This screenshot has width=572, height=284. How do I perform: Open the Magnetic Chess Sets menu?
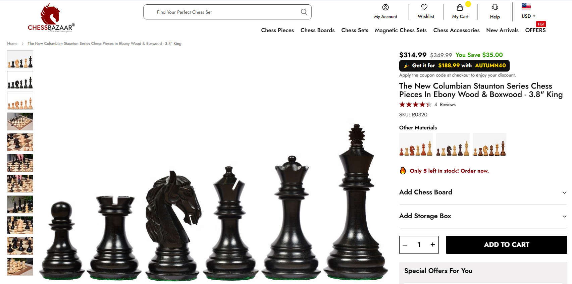point(401,30)
